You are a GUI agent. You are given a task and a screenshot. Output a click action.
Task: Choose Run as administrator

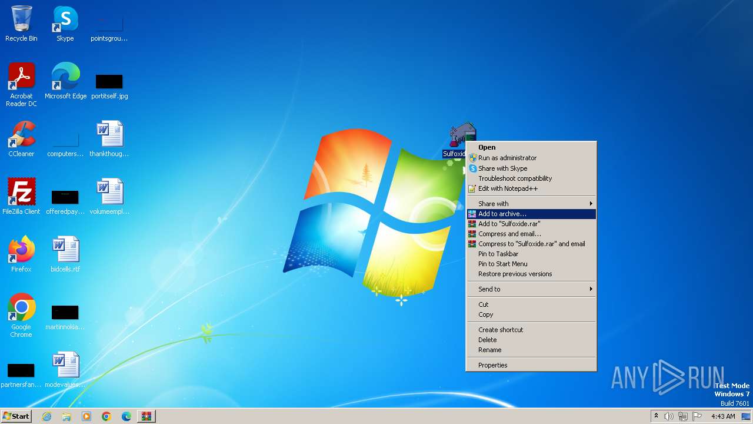tap(531, 158)
